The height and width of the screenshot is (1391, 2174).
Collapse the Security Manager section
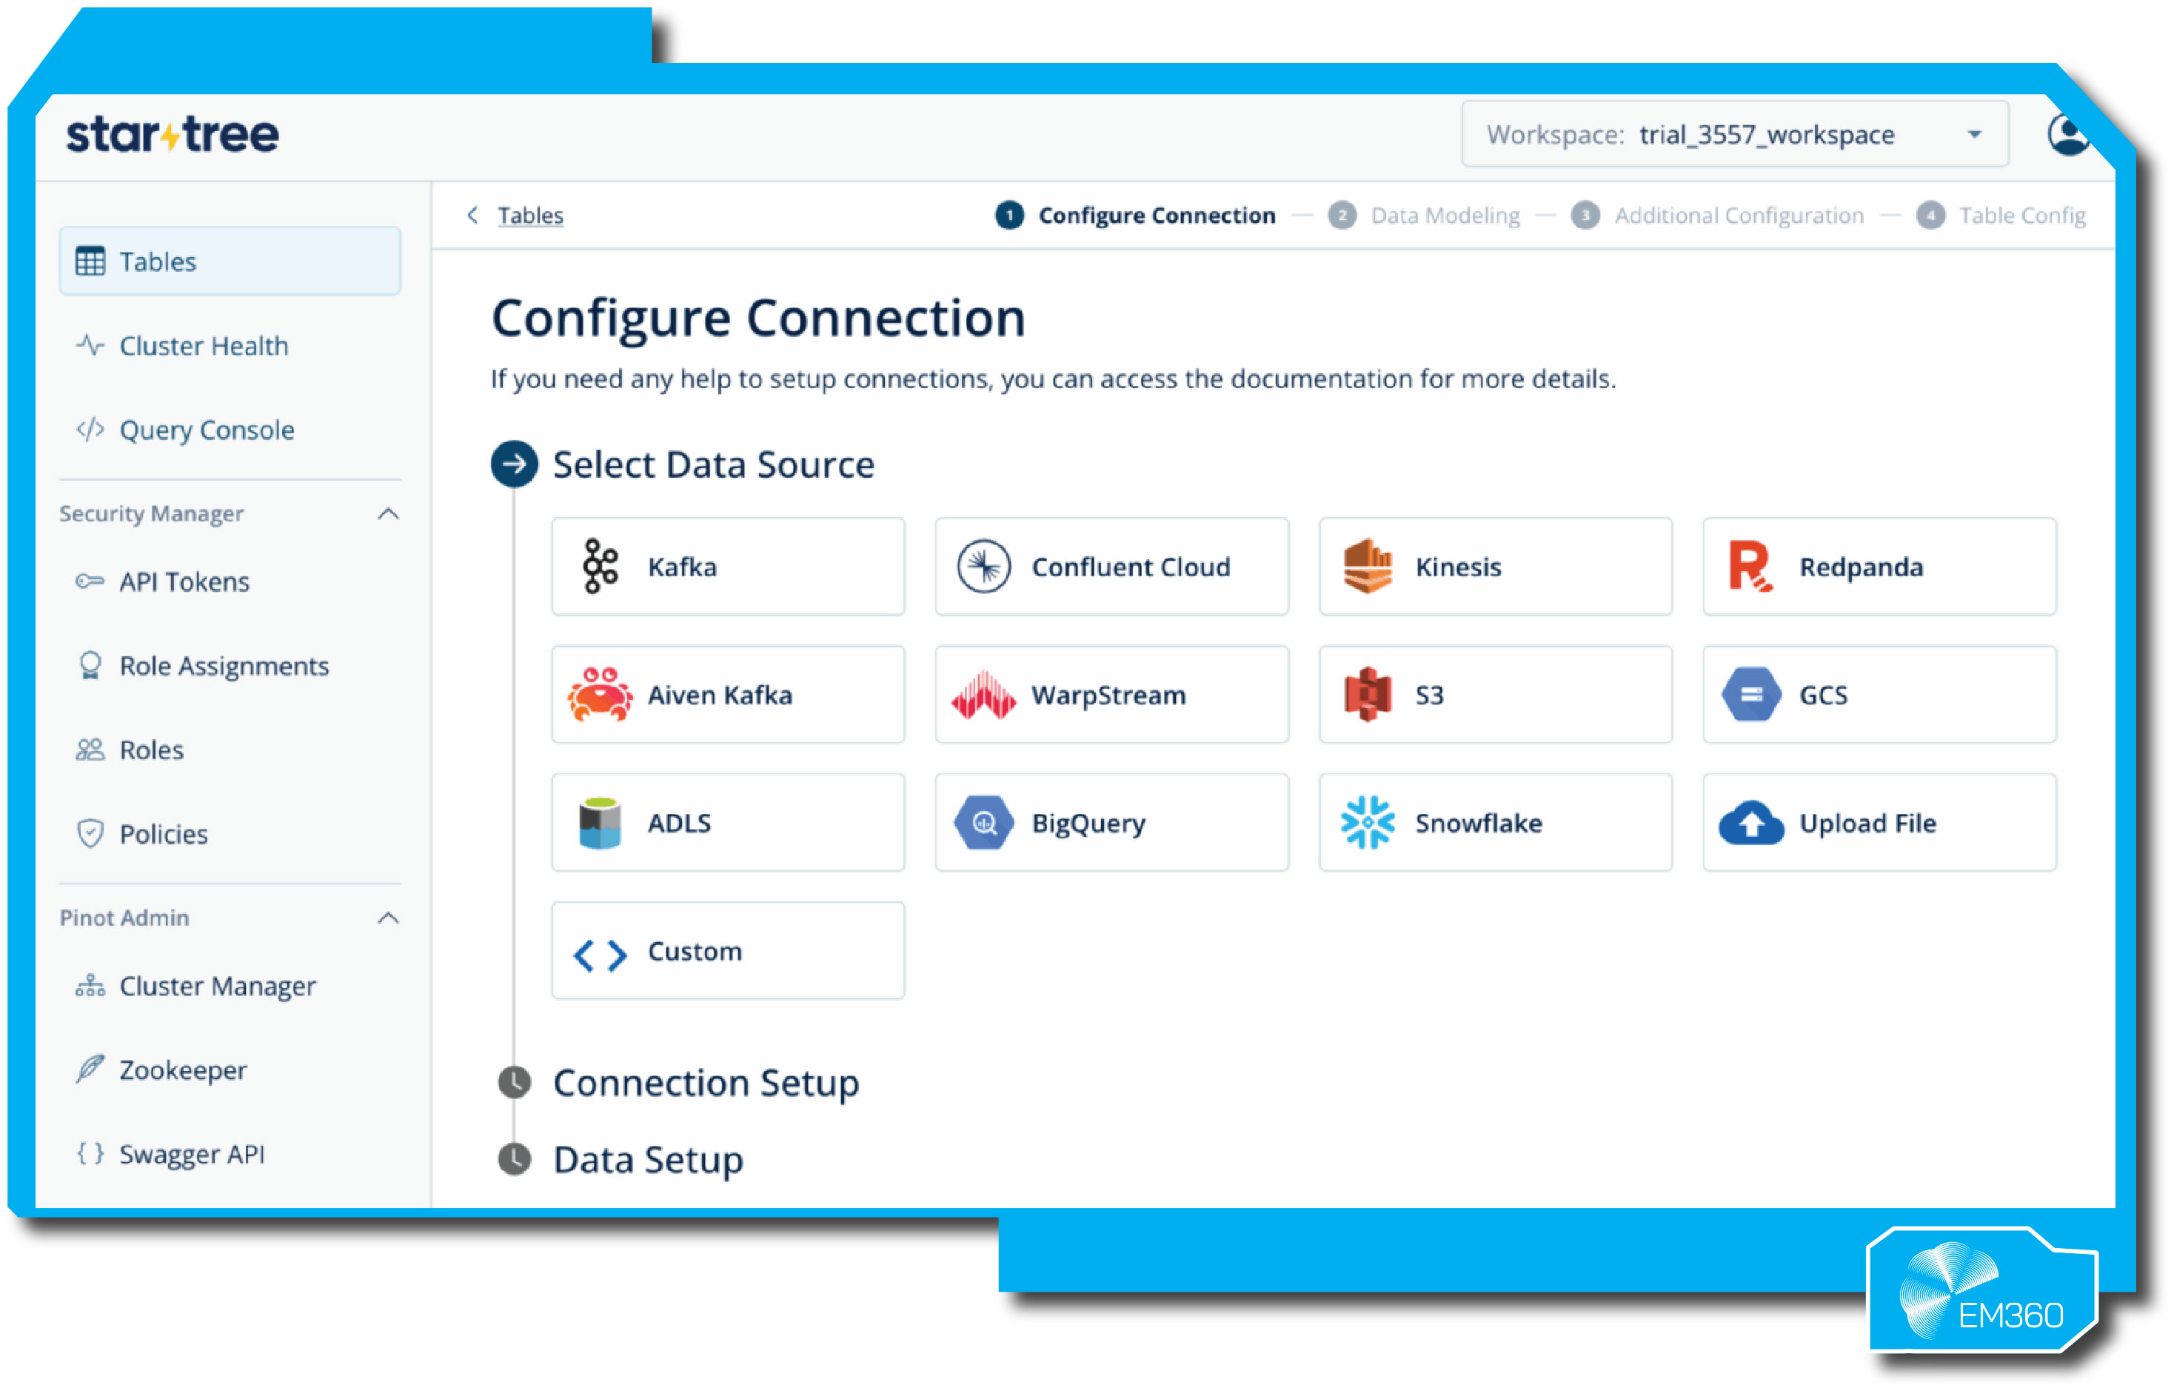point(388,513)
